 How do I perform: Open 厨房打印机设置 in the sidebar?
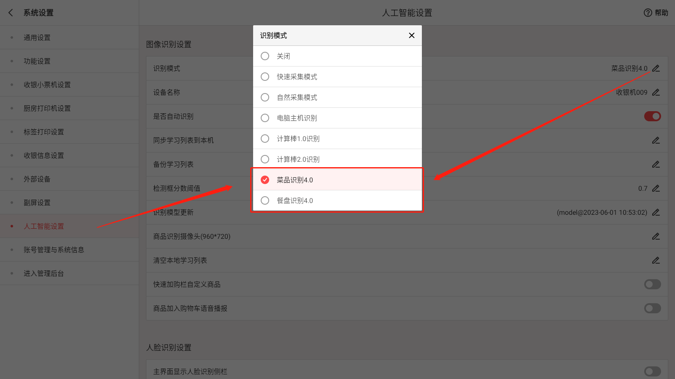click(69, 108)
